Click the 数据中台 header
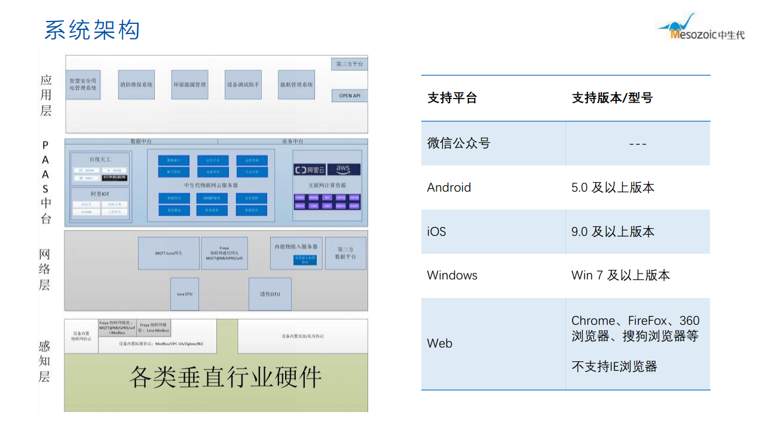The image size is (765, 430). (141, 142)
